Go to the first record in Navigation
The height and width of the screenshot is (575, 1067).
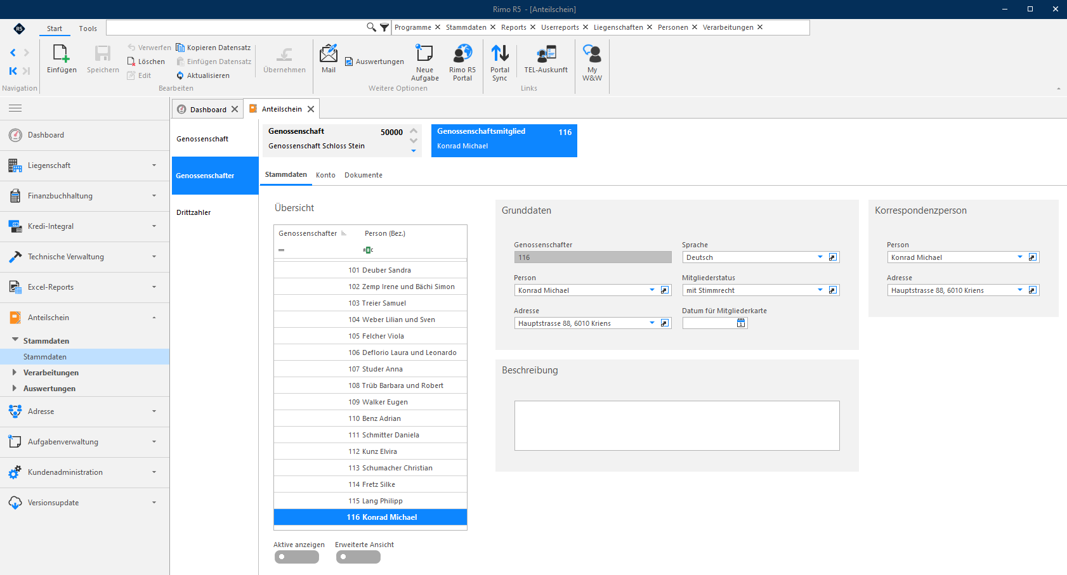tap(13, 71)
